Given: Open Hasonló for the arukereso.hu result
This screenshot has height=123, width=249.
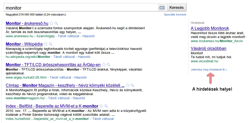Looking at the screenshot, I should (88, 36).
